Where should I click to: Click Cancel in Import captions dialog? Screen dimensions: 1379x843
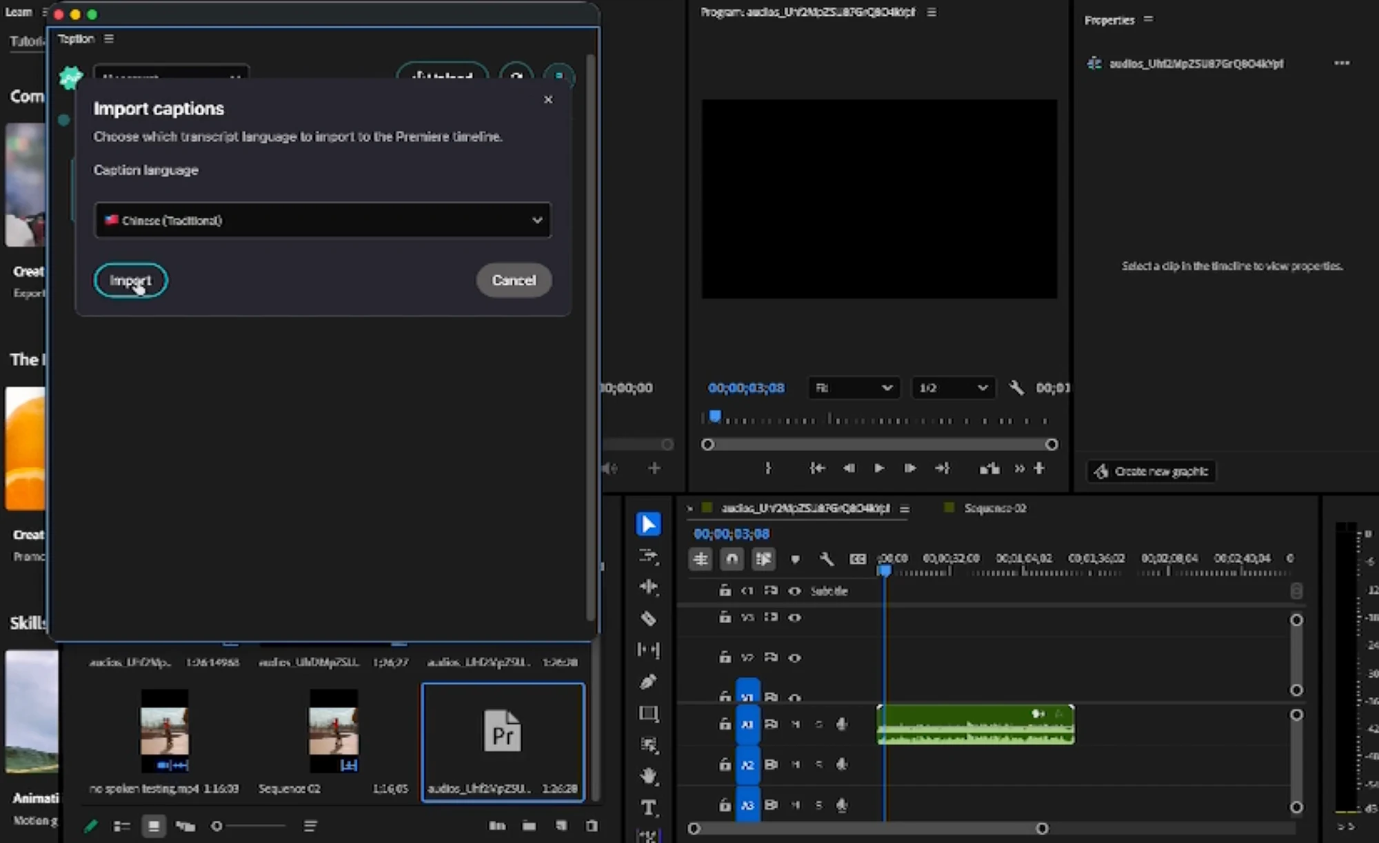514,281
